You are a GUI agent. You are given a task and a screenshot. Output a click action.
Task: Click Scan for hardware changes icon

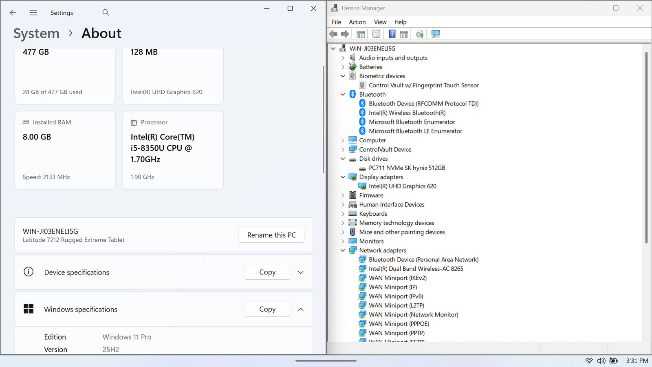[x=436, y=34]
